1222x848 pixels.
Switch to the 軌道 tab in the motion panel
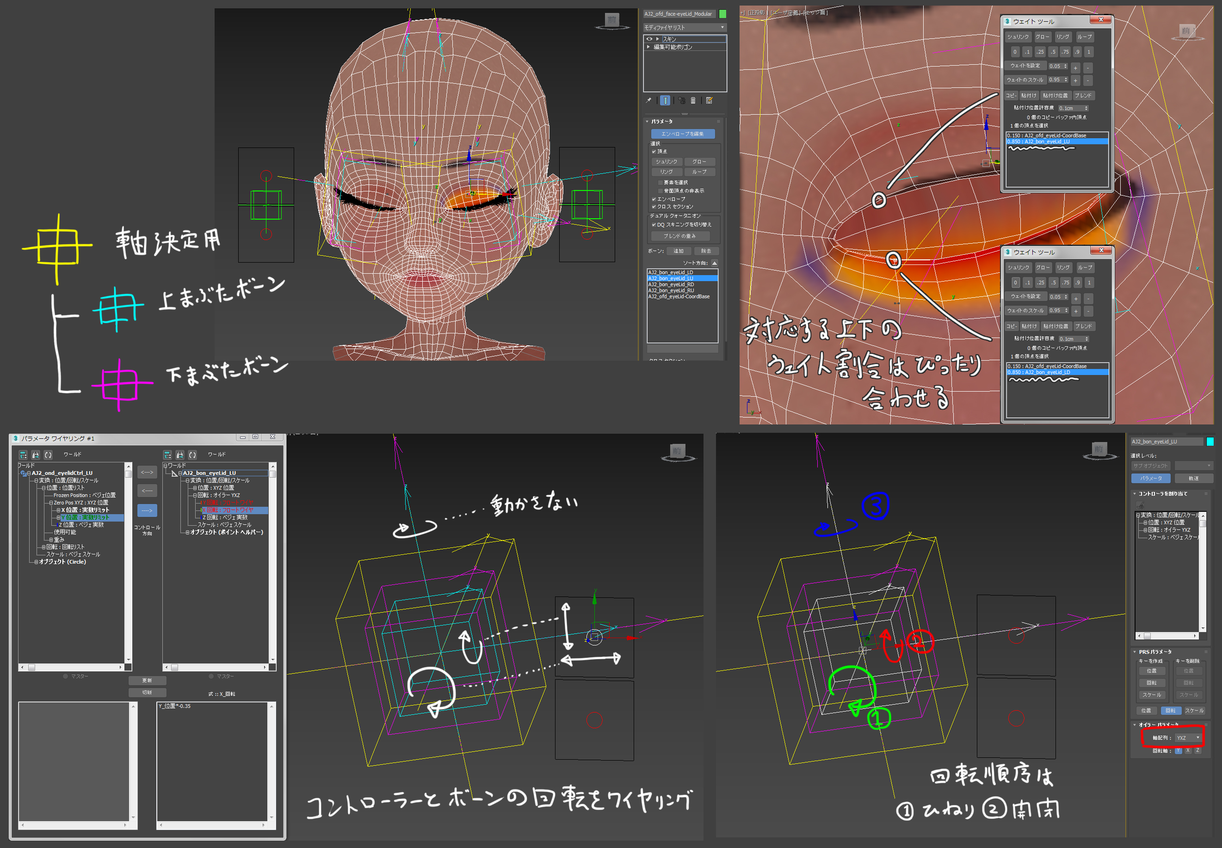click(1193, 478)
